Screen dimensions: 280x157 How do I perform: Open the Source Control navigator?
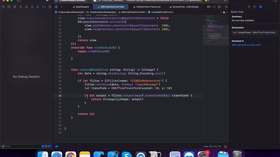9,7
